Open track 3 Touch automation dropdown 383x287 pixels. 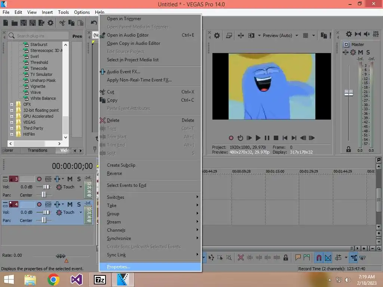tap(81, 187)
